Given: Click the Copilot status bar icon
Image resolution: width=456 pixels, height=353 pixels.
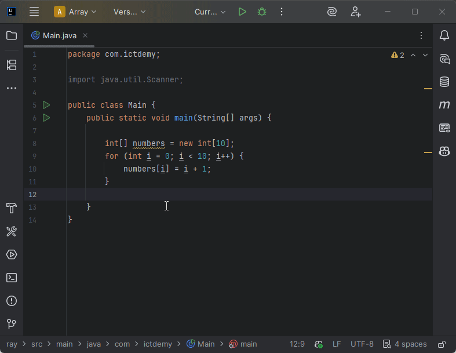Looking at the screenshot, I should tap(319, 344).
